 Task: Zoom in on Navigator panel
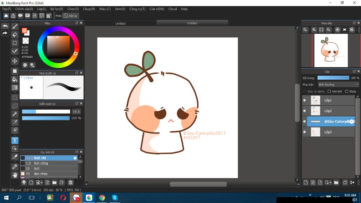coord(314,30)
